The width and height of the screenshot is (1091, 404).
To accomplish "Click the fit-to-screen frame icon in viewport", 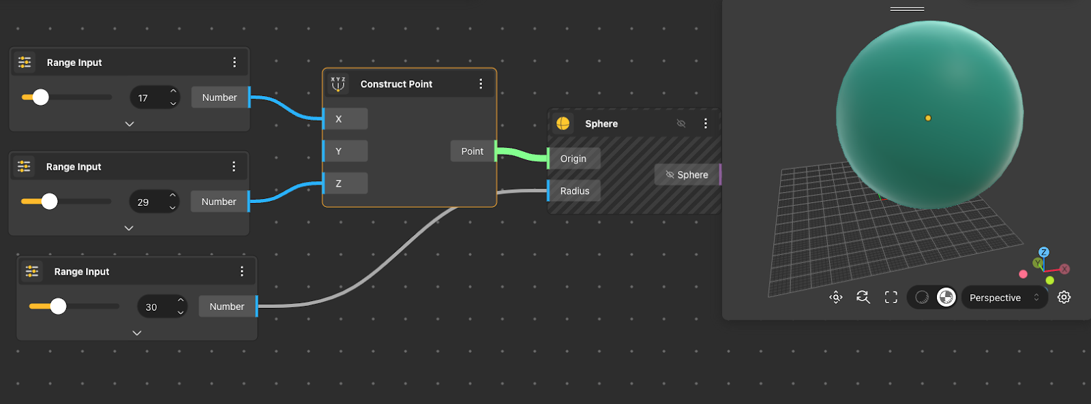I will point(891,297).
